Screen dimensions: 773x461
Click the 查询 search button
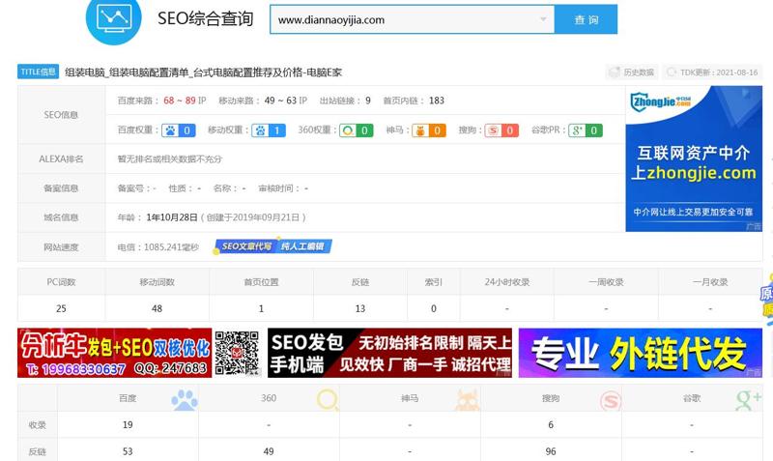tap(586, 19)
